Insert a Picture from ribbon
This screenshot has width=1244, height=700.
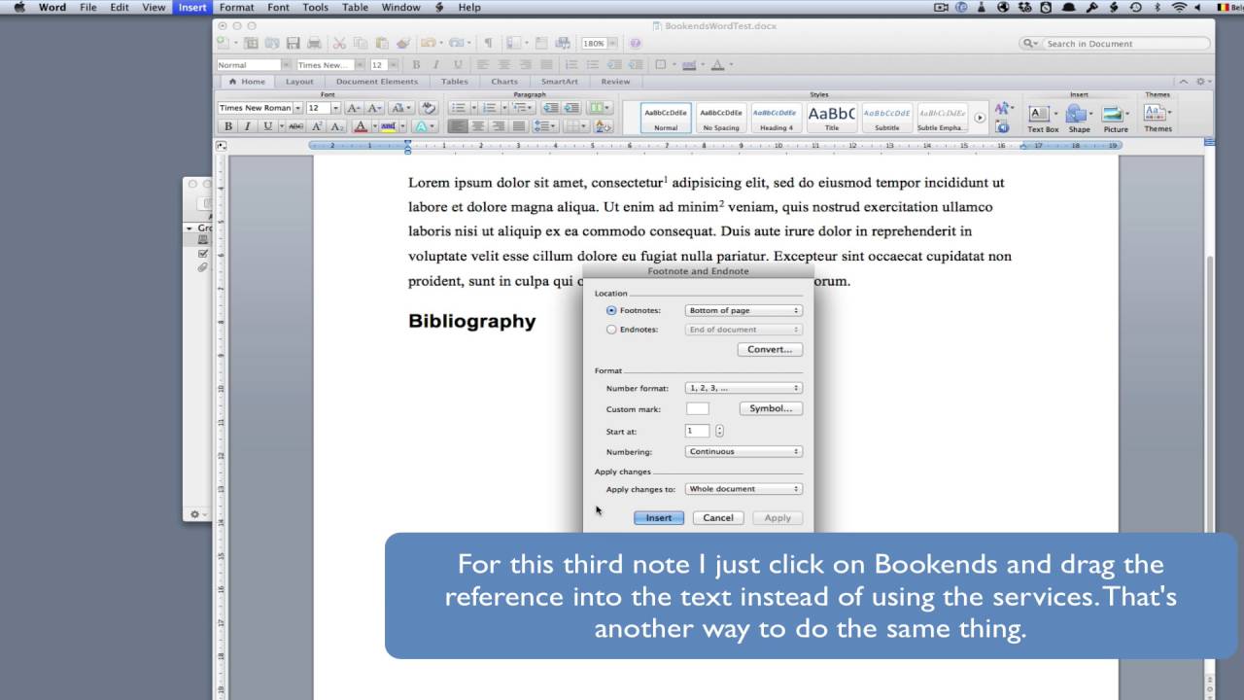pyautogui.click(x=1116, y=119)
